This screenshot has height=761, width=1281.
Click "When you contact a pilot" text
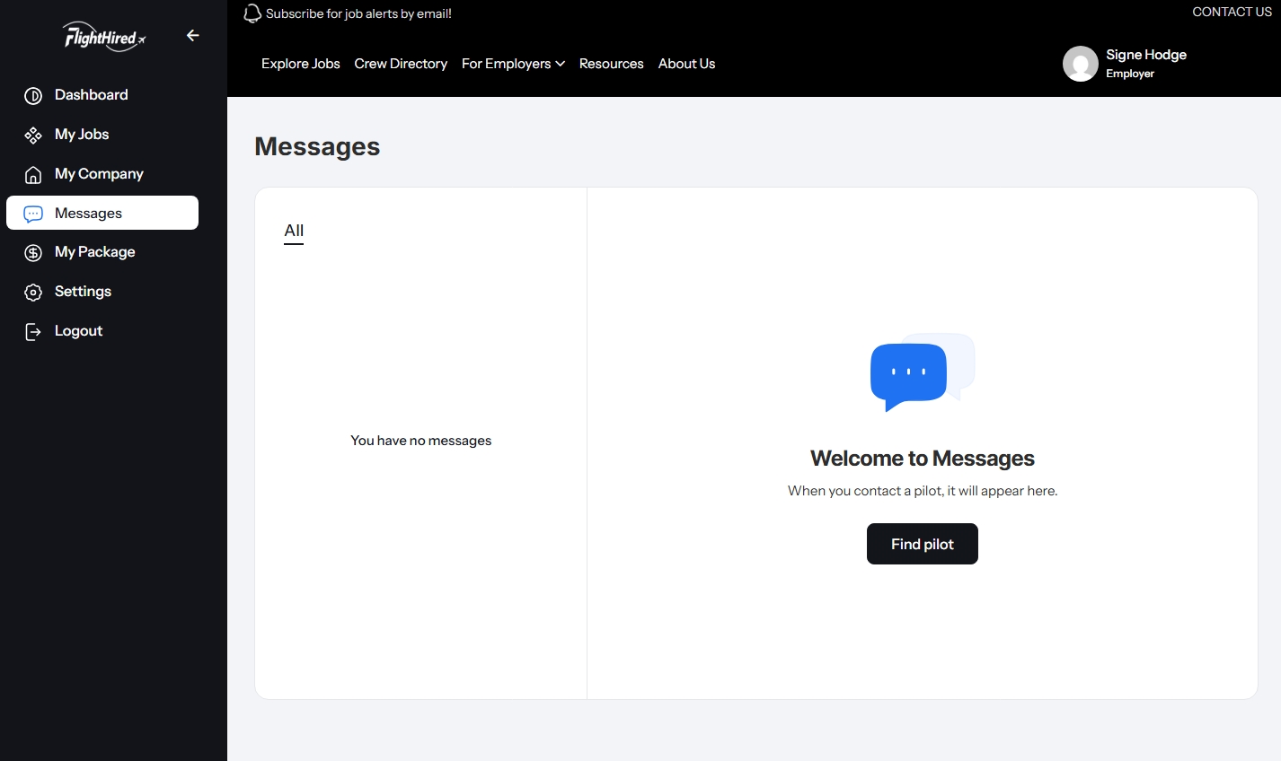(923, 491)
